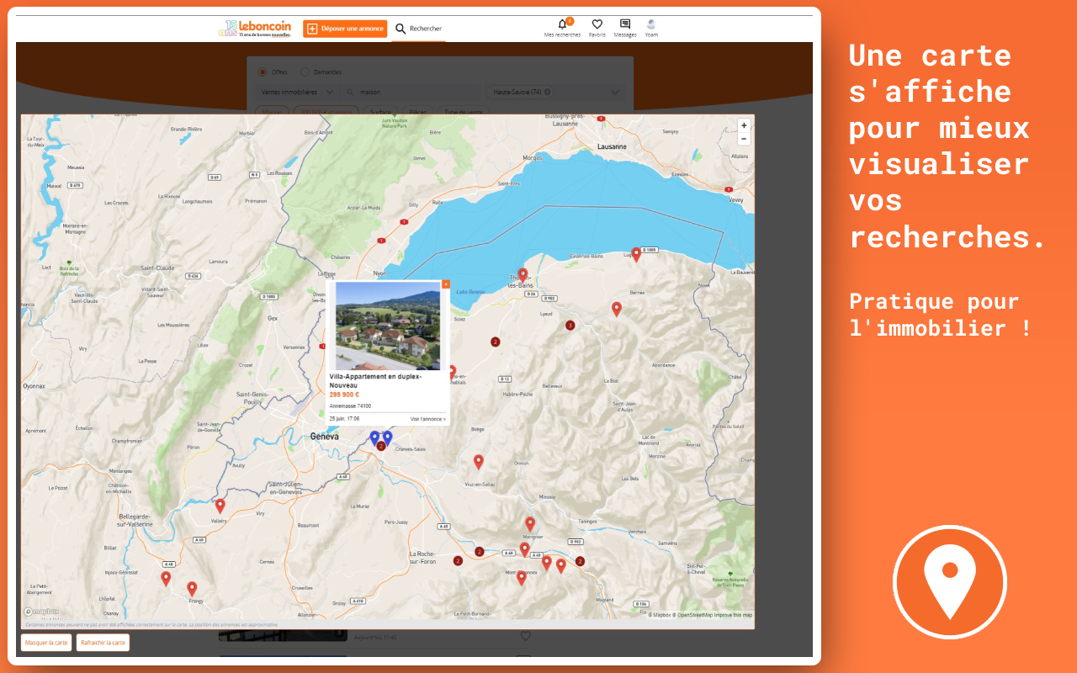Click Déposer une annonce button
Viewport: 1077px width, 673px height.
click(x=345, y=29)
